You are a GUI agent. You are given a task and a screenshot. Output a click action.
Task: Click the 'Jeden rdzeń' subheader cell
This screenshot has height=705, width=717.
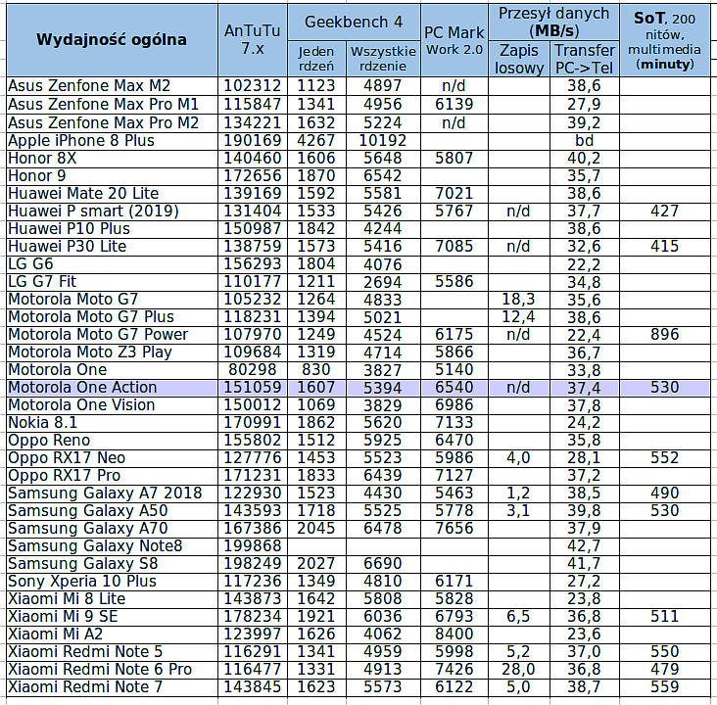tap(315, 58)
